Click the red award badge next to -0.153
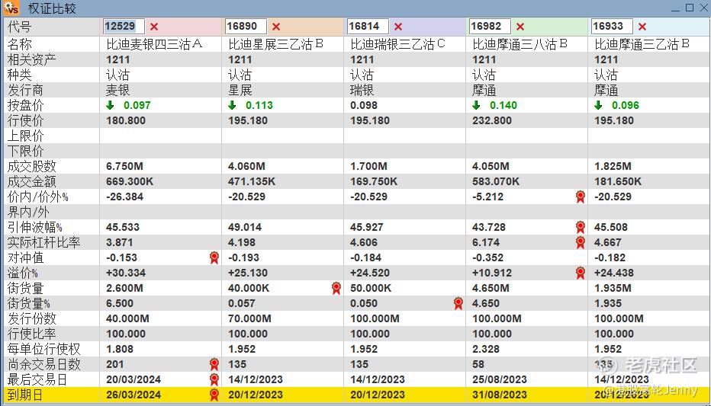This screenshot has width=711, height=406. coord(214,257)
